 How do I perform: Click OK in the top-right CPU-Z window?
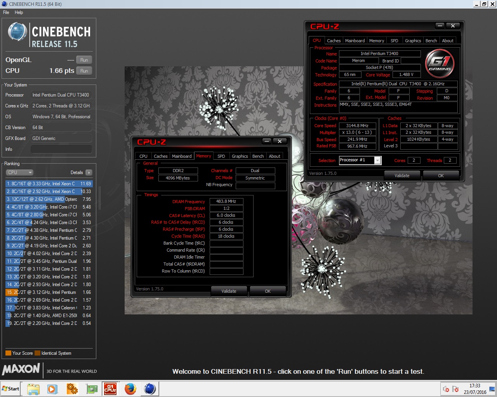click(441, 176)
